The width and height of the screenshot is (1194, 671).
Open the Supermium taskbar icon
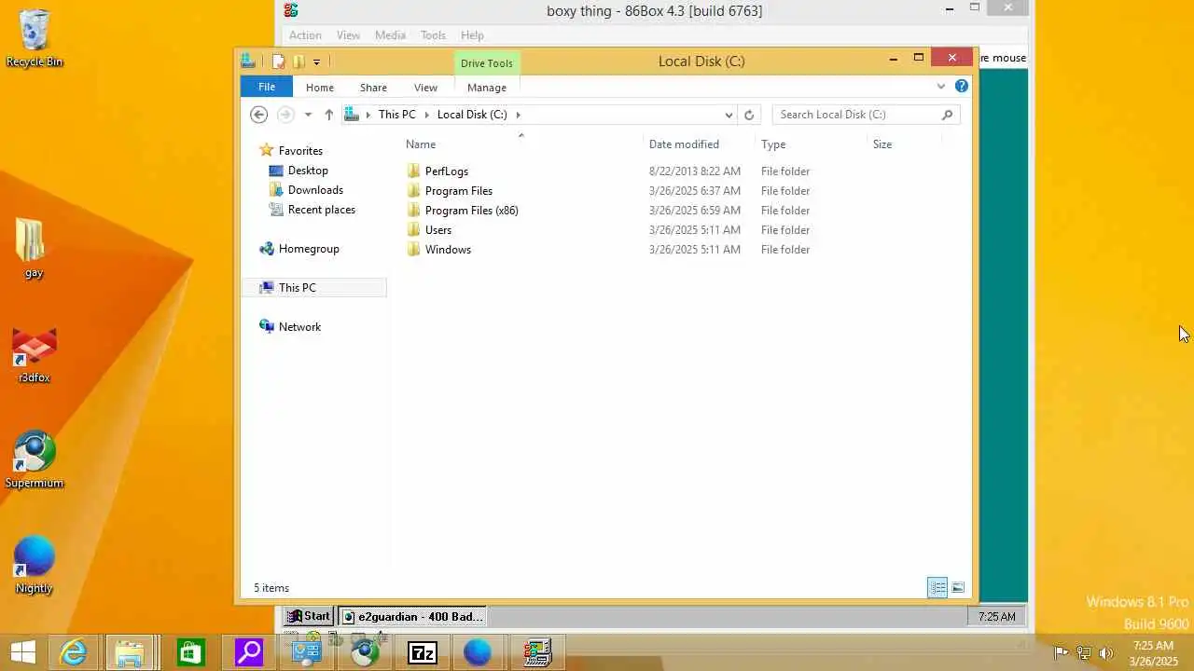(365, 652)
